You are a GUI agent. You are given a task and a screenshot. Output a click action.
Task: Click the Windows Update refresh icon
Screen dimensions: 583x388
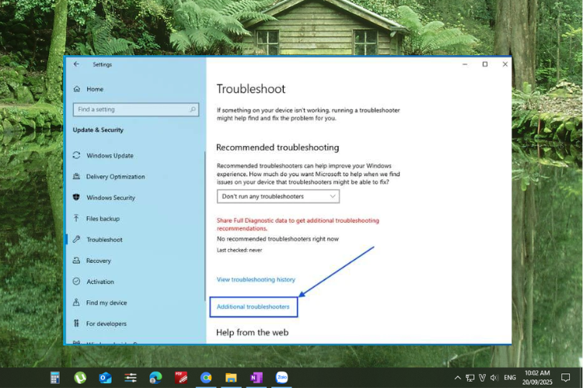(76, 155)
